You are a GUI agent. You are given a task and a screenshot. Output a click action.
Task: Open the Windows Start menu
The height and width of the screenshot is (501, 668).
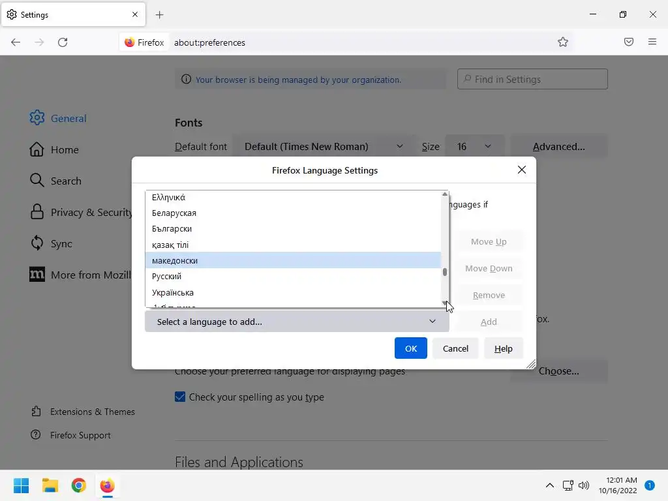(x=22, y=485)
